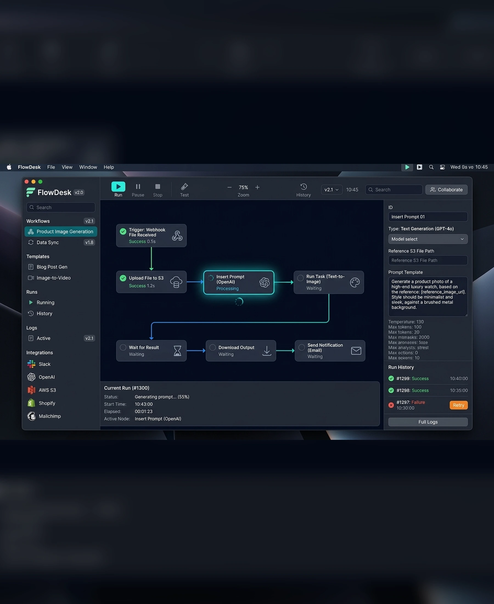Click status circle on Wait for Result node
This screenshot has height=604, width=494.
pos(123,347)
